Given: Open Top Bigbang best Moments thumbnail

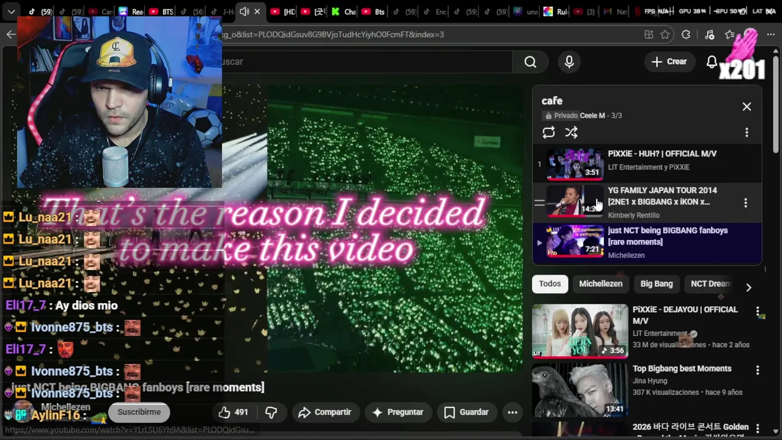Looking at the screenshot, I should point(580,390).
